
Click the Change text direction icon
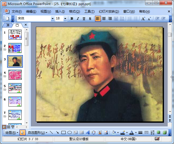point(122,19)
